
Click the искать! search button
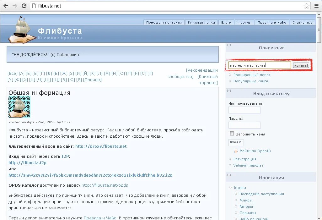click(301, 65)
